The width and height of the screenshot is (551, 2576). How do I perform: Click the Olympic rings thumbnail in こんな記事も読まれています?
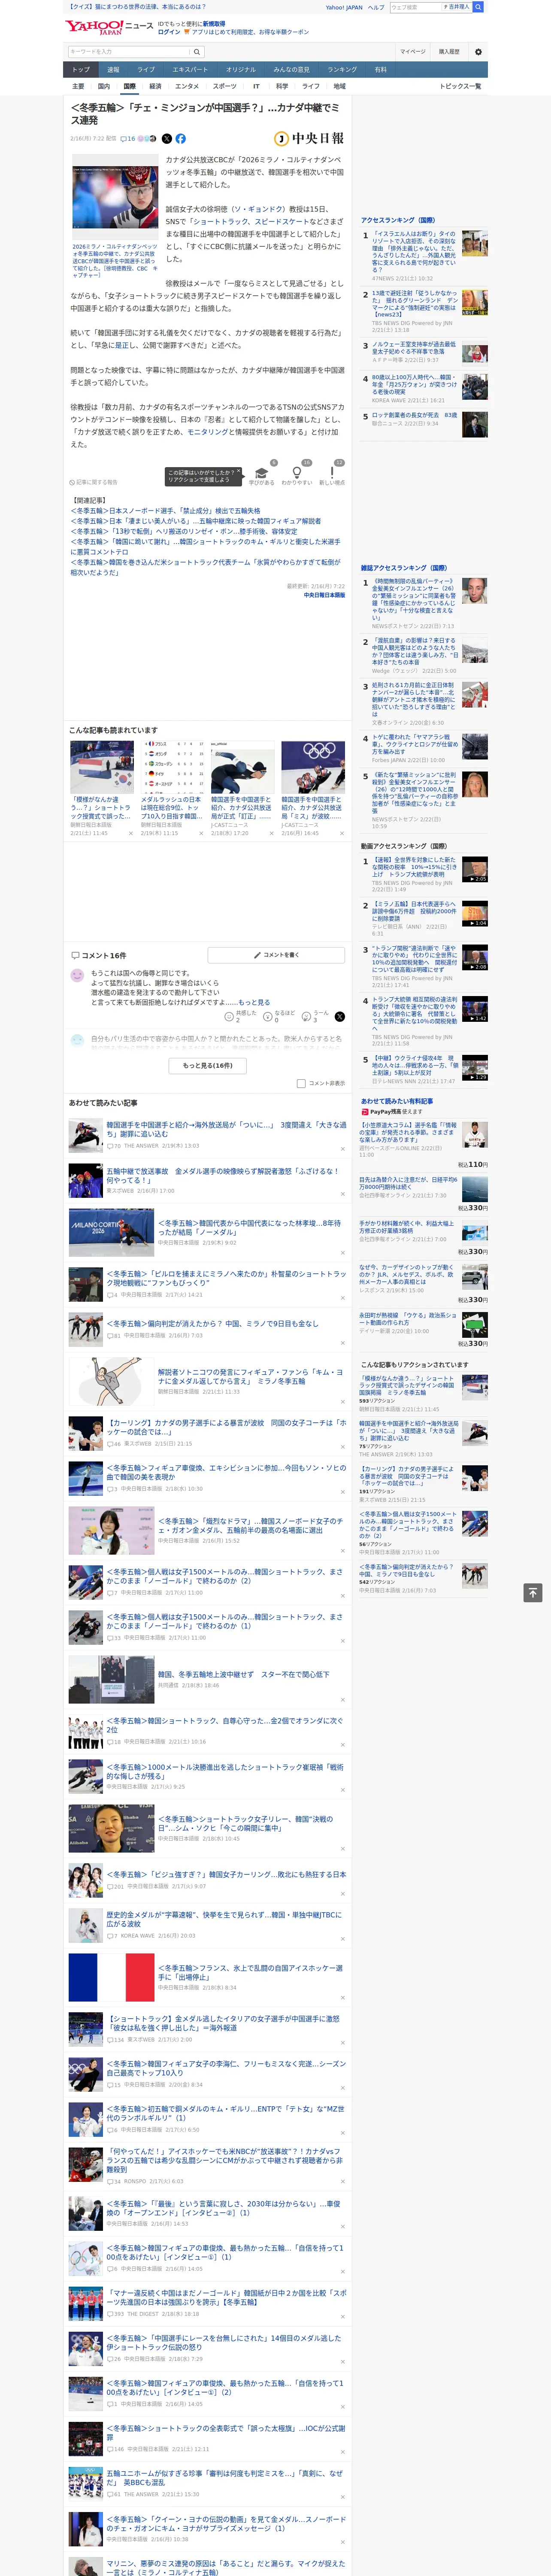(x=312, y=767)
